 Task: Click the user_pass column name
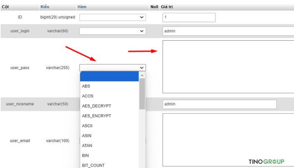point(20,68)
